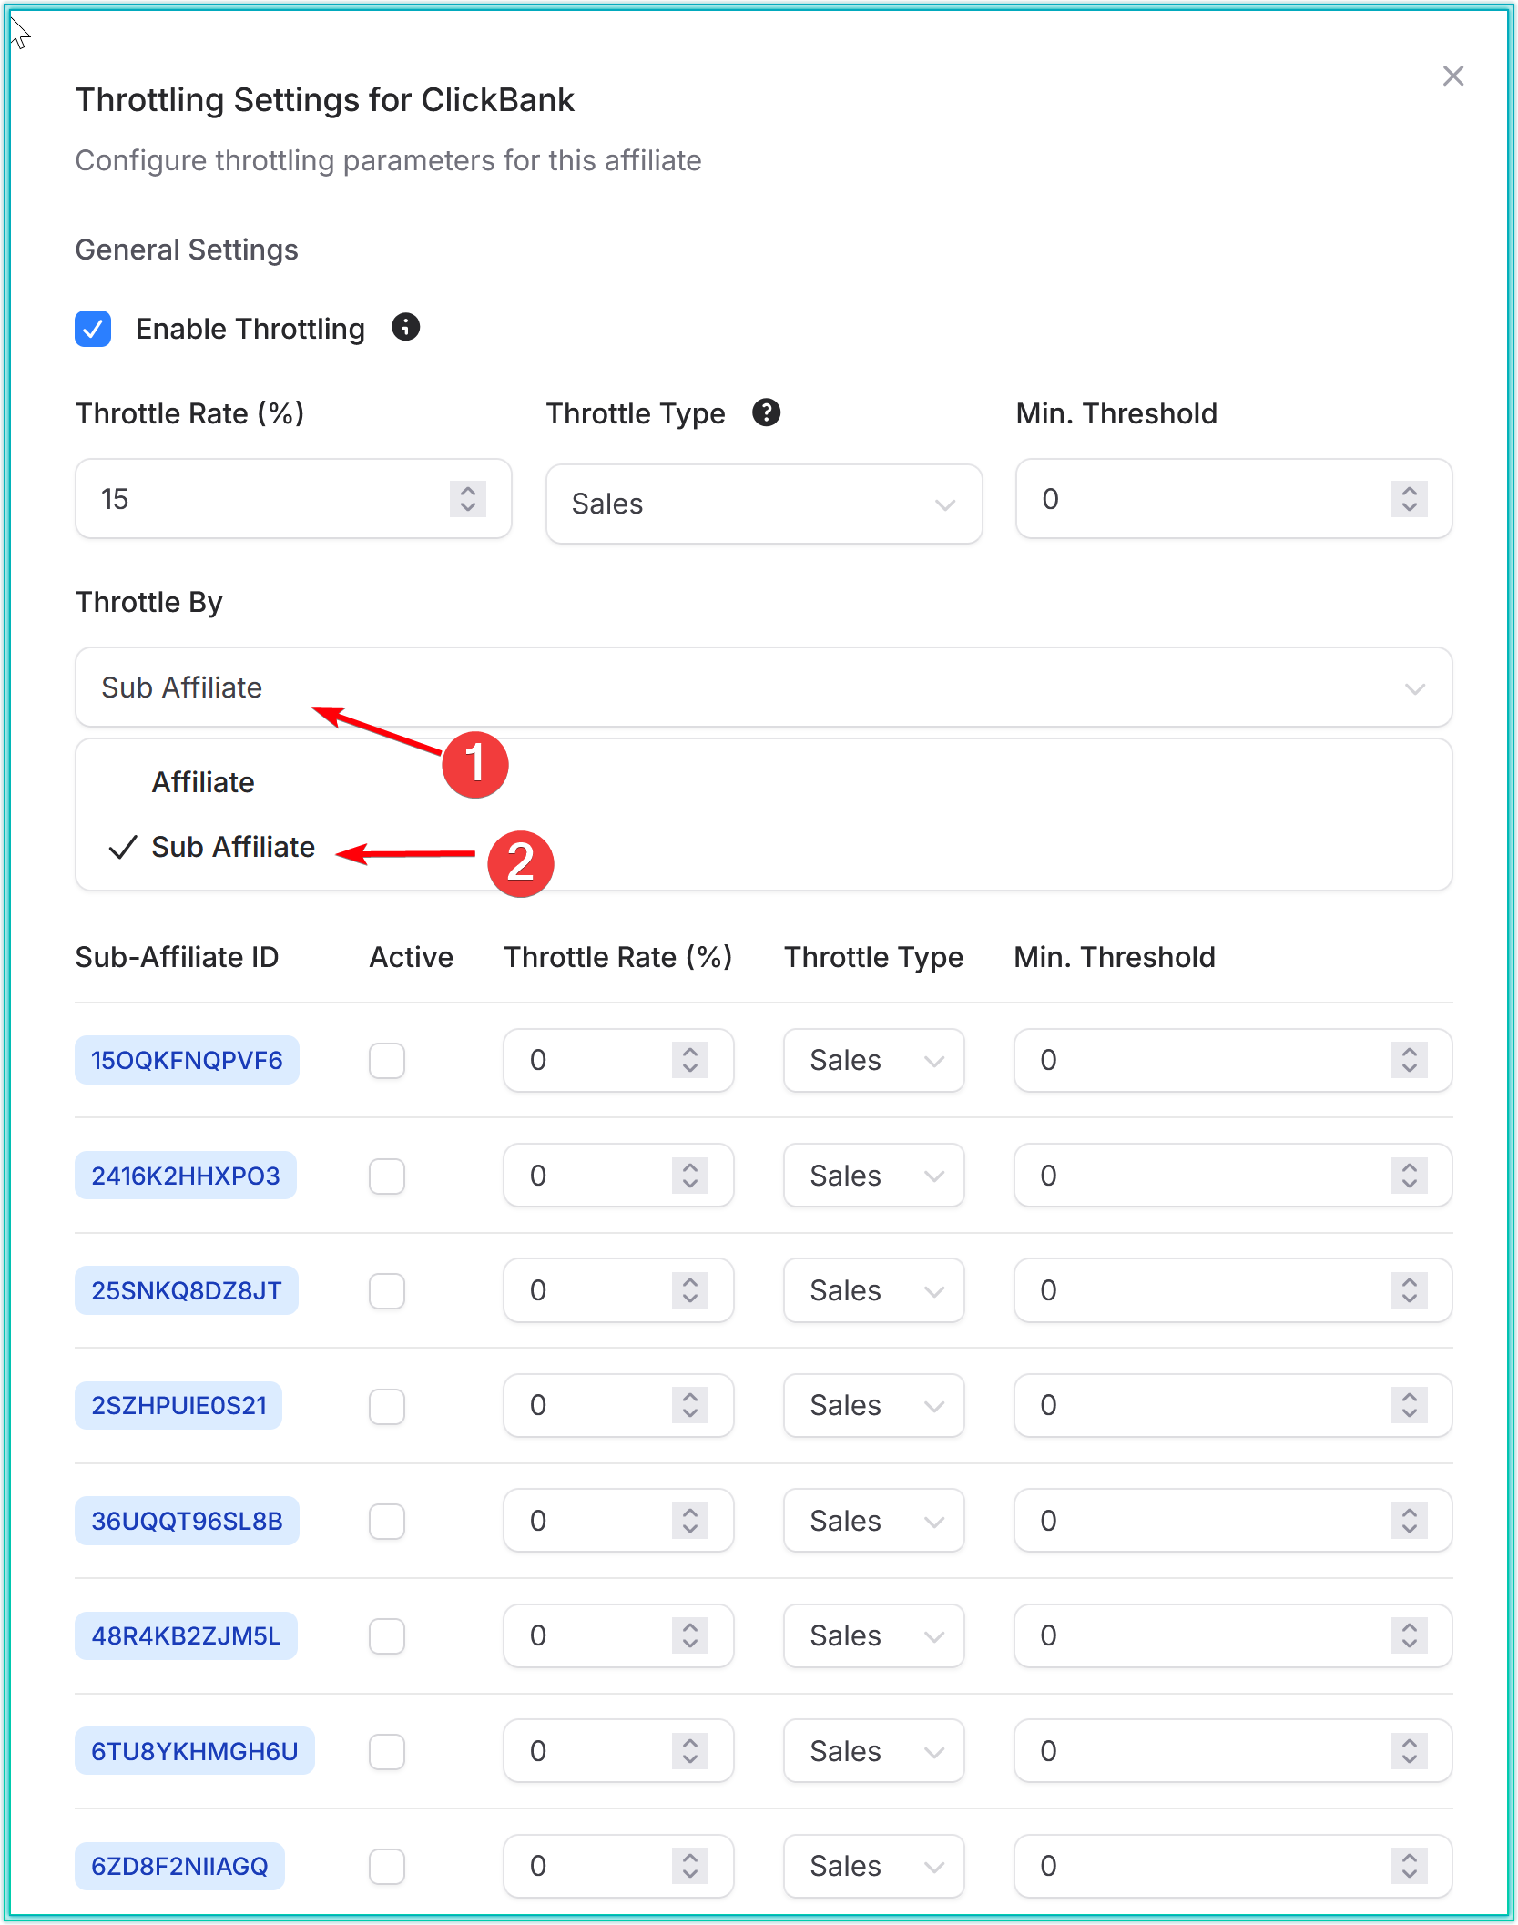Screen dimensions: 1518x1925
Task: Open Throttle Type dropdown for 6TU8YKHMGH6U
Action: coord(873,1751)
